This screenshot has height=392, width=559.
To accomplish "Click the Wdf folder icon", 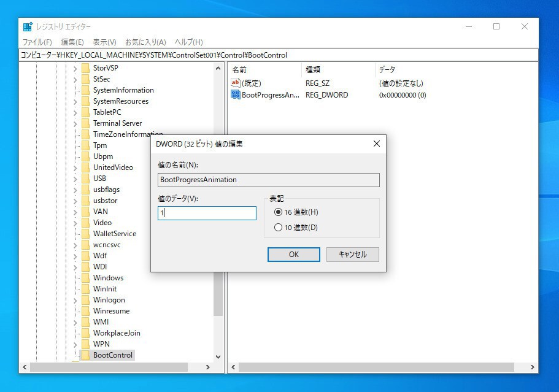I will pyautogui.click(x=85, y=256).
